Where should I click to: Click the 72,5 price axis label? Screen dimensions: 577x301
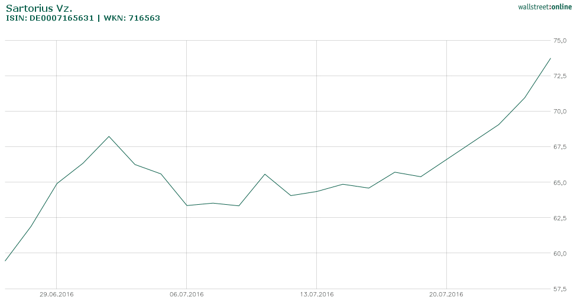pos(560,76)
